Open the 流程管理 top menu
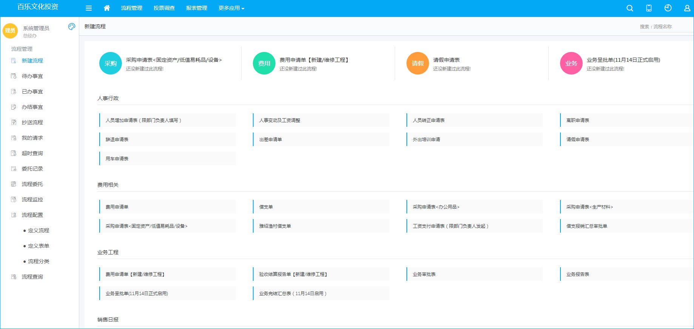The height and width of the screenshot is (329, 694). click(x=132, y=8)
